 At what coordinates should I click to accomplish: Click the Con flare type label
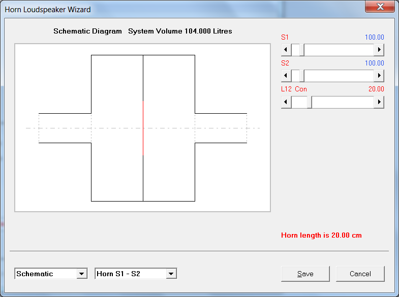(x=301, y=89)
